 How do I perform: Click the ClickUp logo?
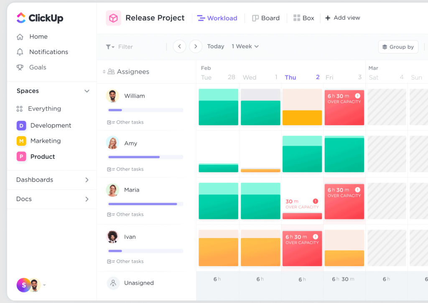point(41,18)
